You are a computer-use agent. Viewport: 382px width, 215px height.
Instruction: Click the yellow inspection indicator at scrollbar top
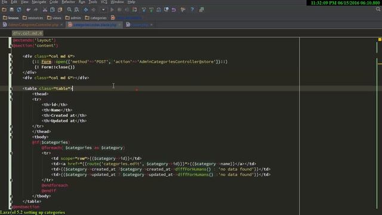(x=380, y=39)
